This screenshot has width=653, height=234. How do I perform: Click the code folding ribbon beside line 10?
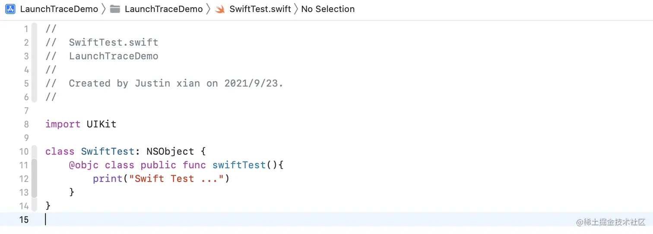(x=34, y=151)
